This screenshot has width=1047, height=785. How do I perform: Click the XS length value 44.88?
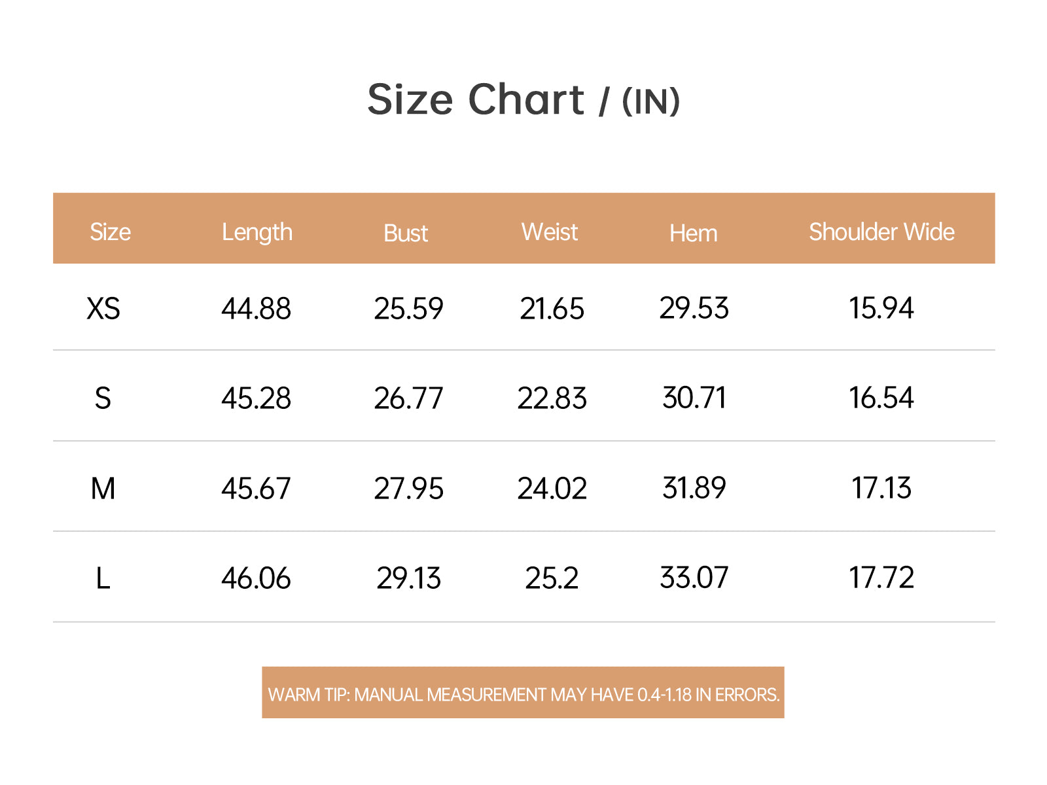click(256, 309)
